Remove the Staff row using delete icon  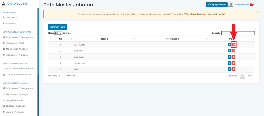234,69
